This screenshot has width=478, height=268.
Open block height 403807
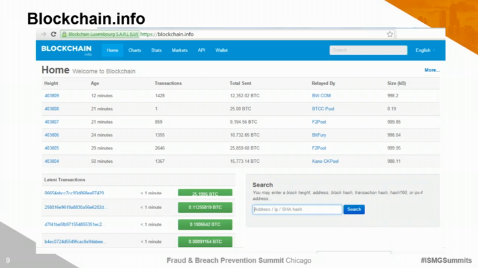(52, 122)
